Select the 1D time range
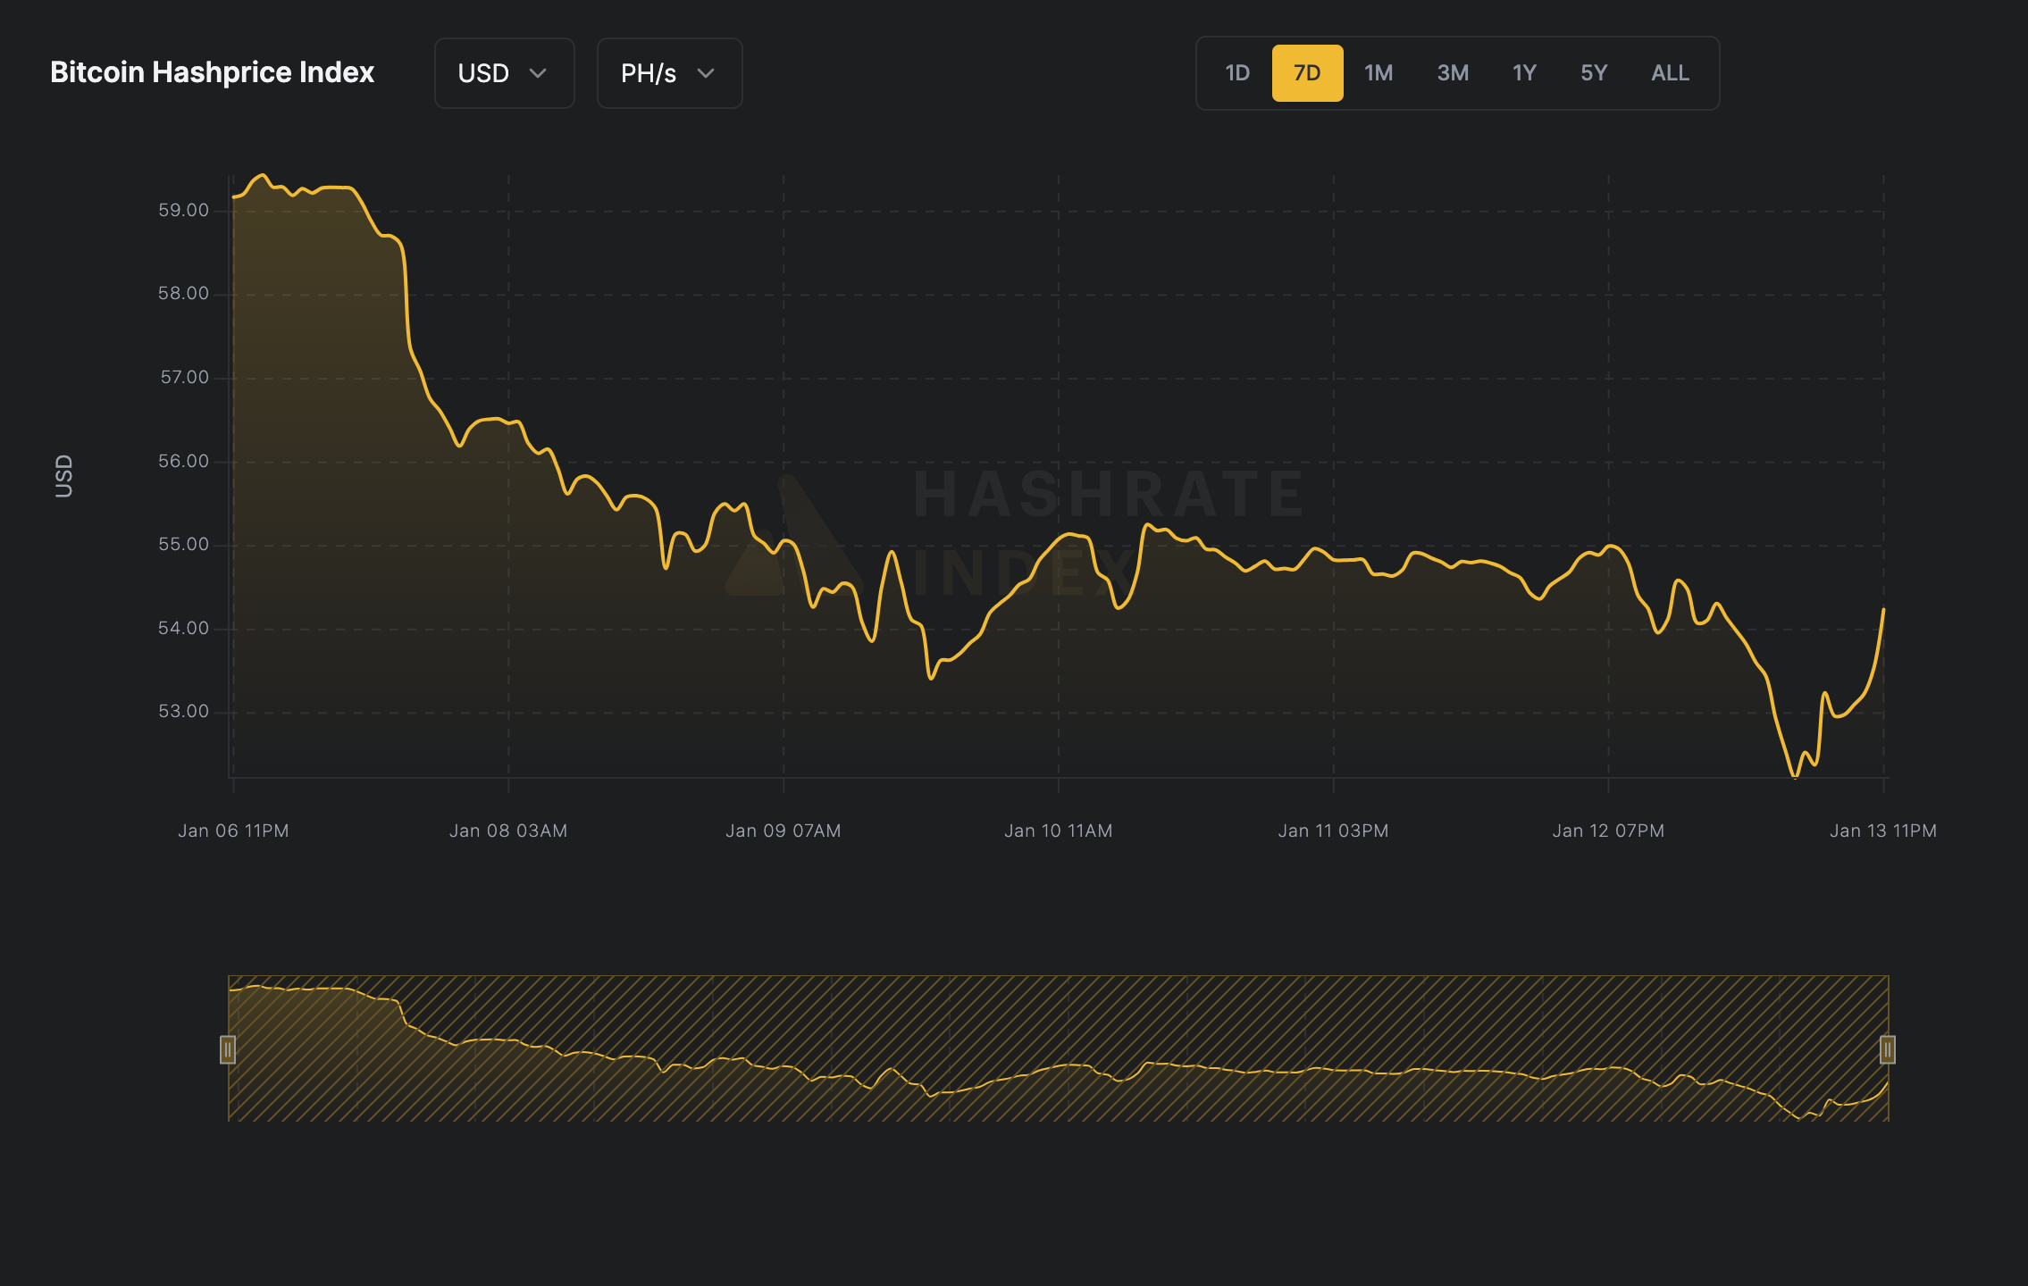 (1236, 73)
